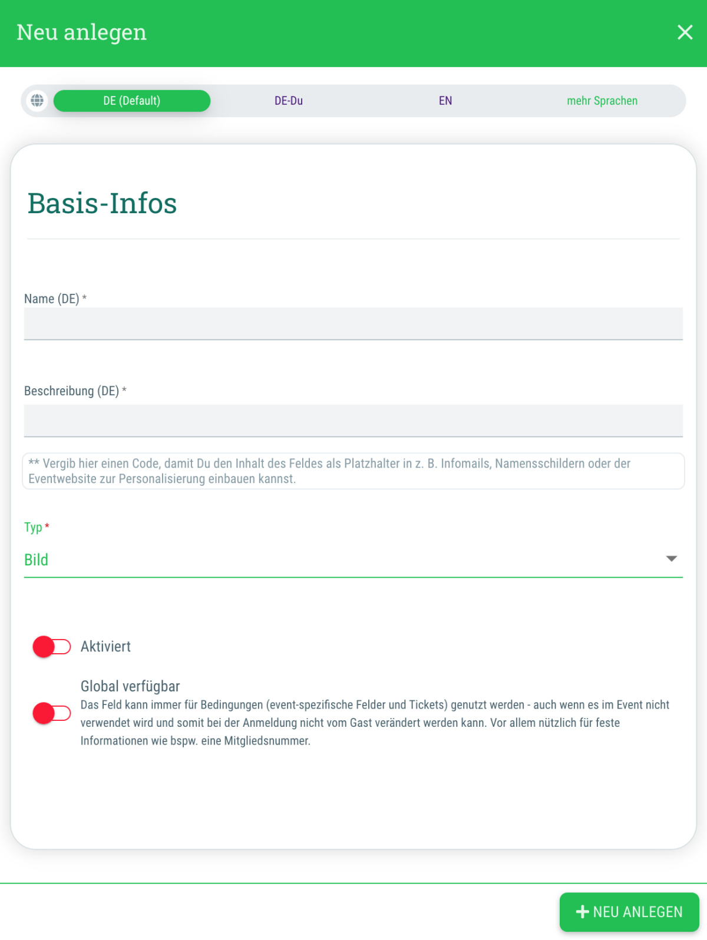Toggle the Aktiviert switch
This screenshot has height=940, width=707.
(52, 647)
